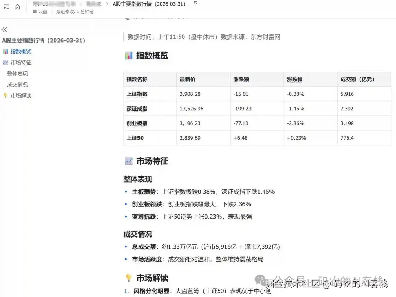
Task: Select the 指数名称 column header
Action: point(150,79)
